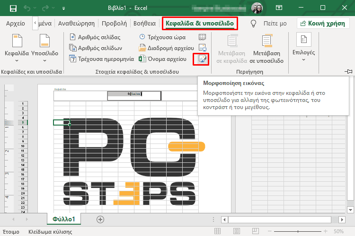Switch to the Αναθεώρηση tab

pos(76,23)
